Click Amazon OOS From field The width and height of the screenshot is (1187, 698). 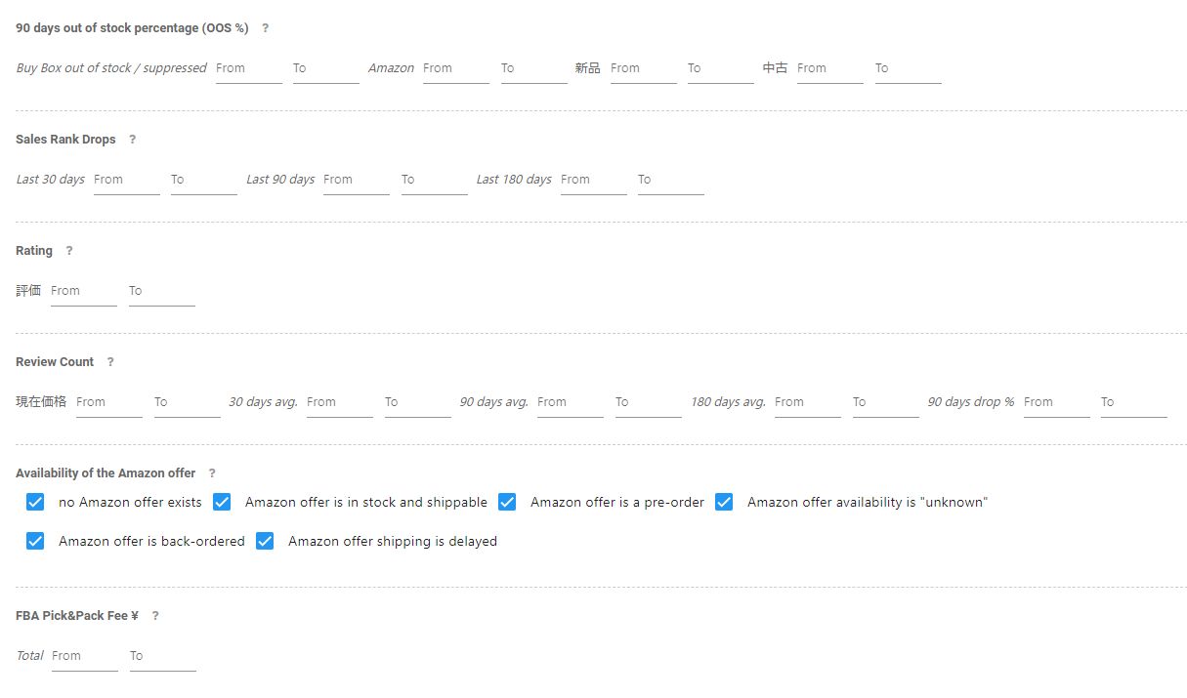pyautogui.click(x=456, y=68)
